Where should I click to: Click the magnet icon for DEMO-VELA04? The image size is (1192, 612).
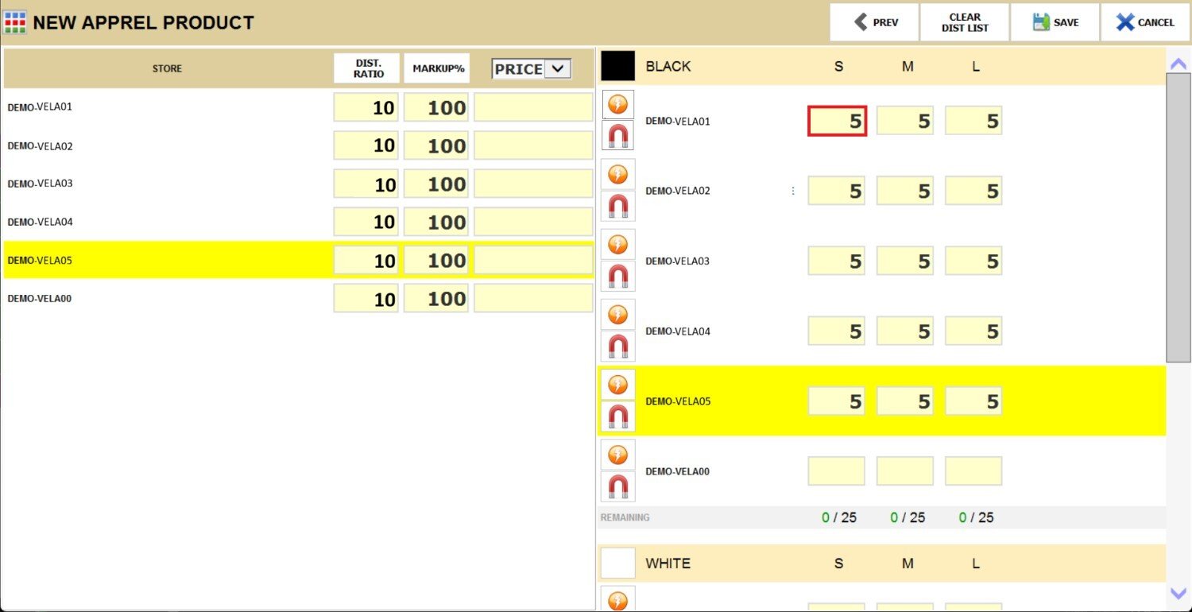617,346
